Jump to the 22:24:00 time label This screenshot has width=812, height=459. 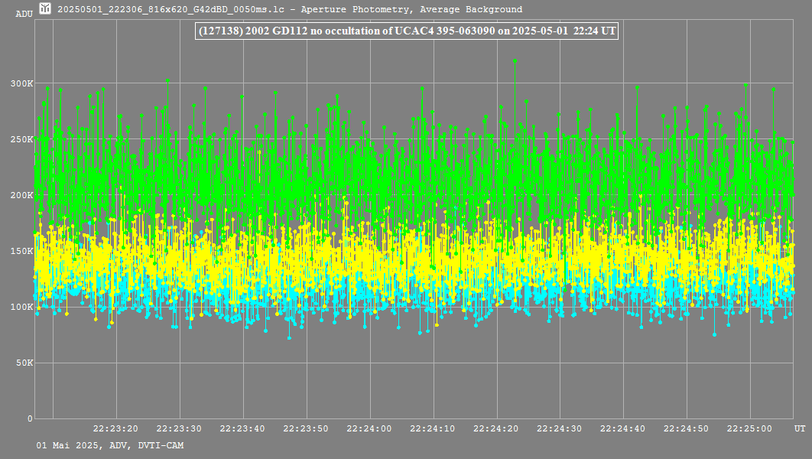click(x=369, y=428)
